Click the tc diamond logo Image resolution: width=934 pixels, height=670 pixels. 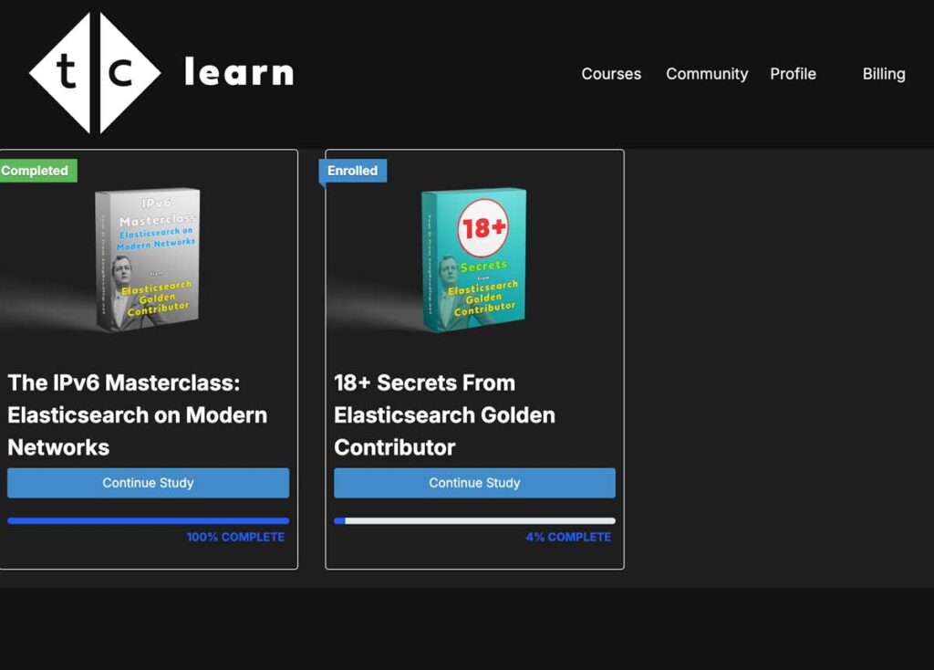point(95,73)
